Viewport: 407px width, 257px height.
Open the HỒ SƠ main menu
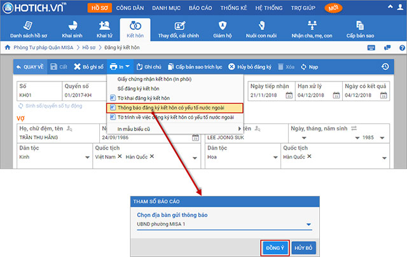(x=100, y=8)
